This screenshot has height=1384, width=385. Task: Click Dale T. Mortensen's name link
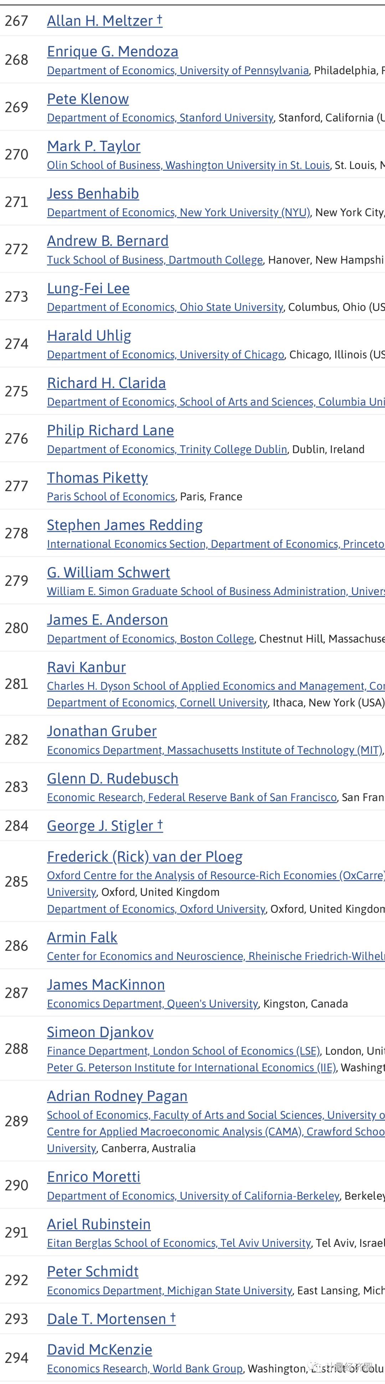tap(107, 1319)
